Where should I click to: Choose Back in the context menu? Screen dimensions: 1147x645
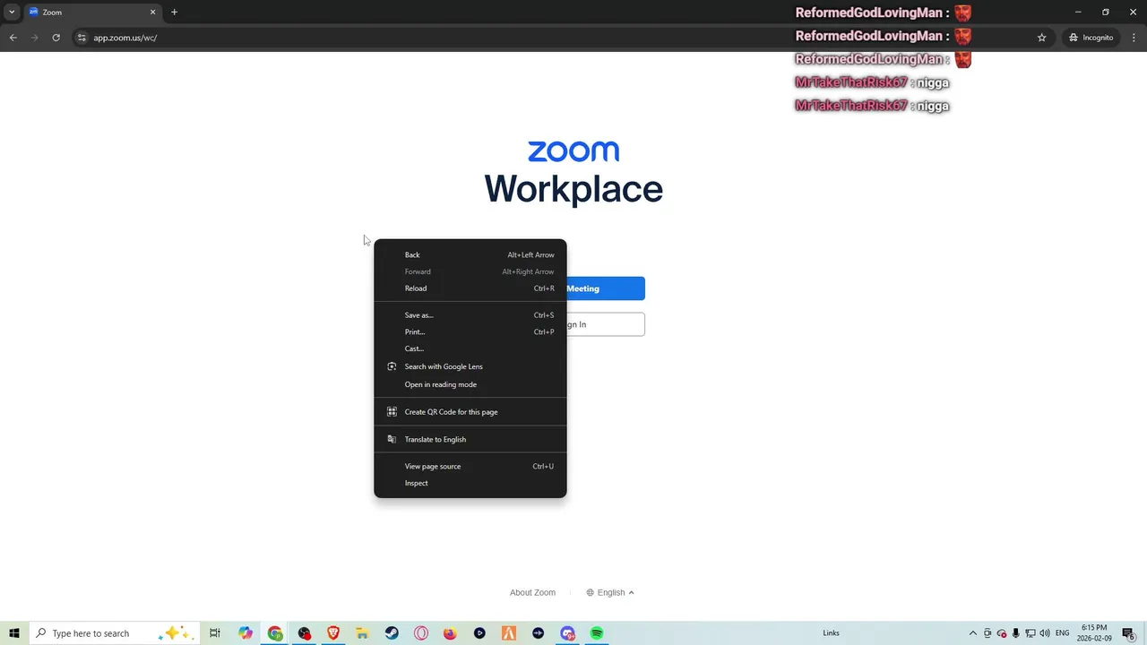coord(470,254)
